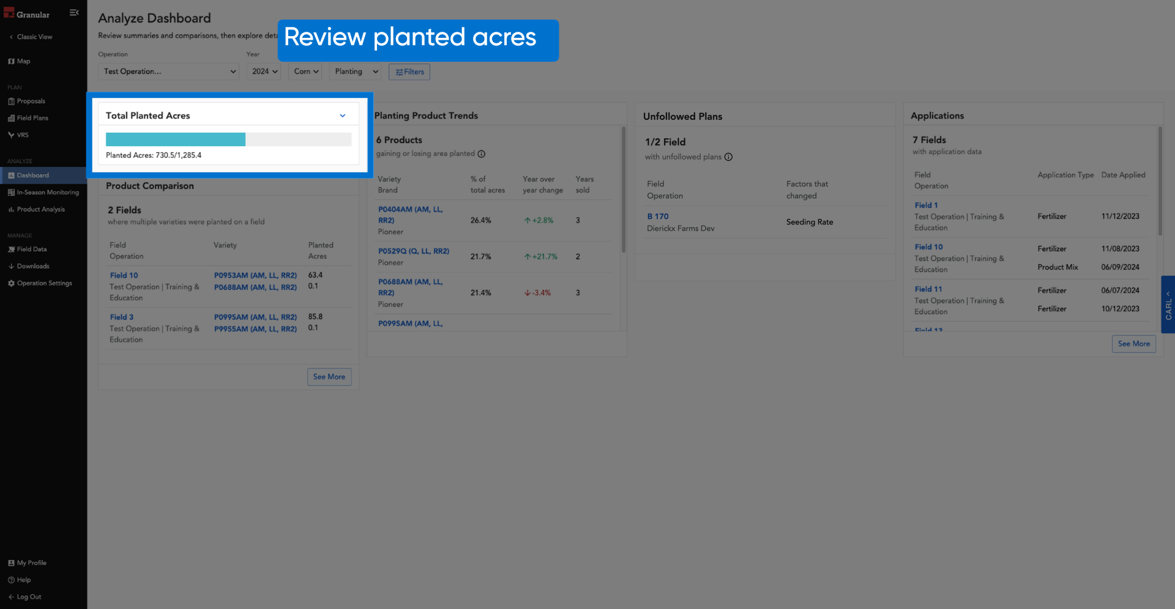Click the Map icon in sidebar
1175x609 pixels.
click(x=11, y=61)
